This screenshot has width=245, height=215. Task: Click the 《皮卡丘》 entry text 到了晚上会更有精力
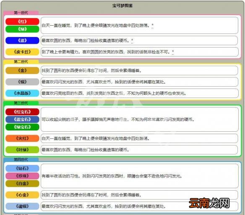coord(60,52)
